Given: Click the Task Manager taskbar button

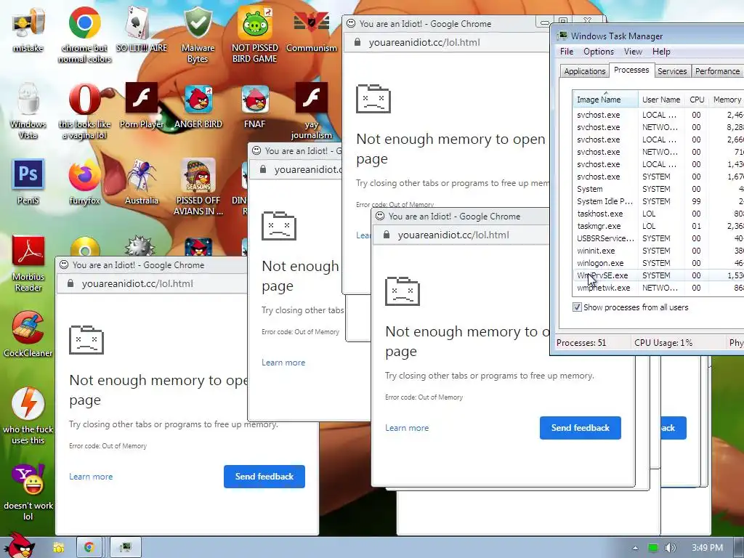Looking at the screenshot, I should pos(125,547).
